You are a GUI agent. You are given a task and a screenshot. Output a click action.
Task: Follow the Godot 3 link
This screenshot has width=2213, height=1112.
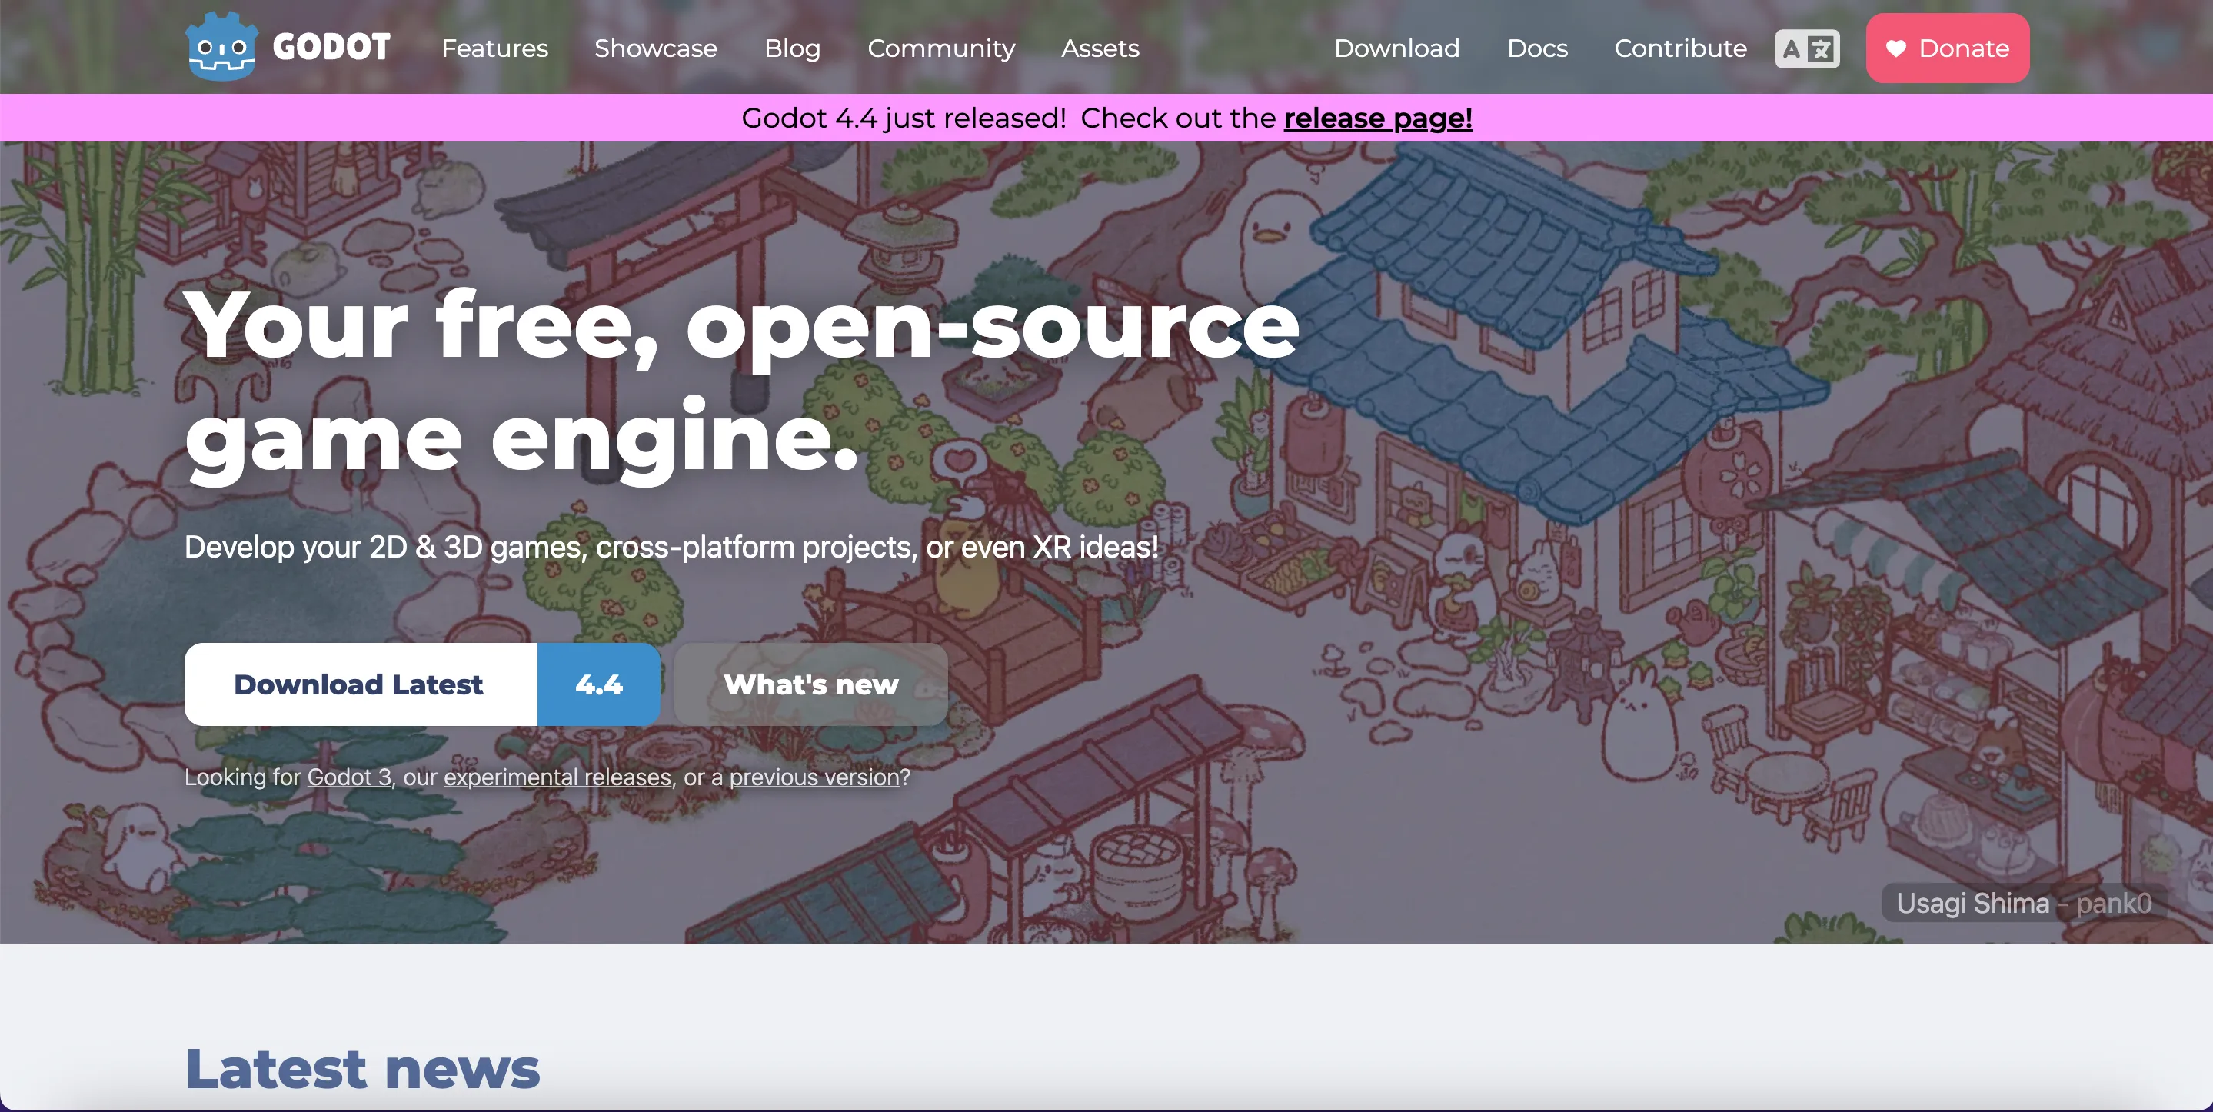pyautogui.click(x=349, y=777)
